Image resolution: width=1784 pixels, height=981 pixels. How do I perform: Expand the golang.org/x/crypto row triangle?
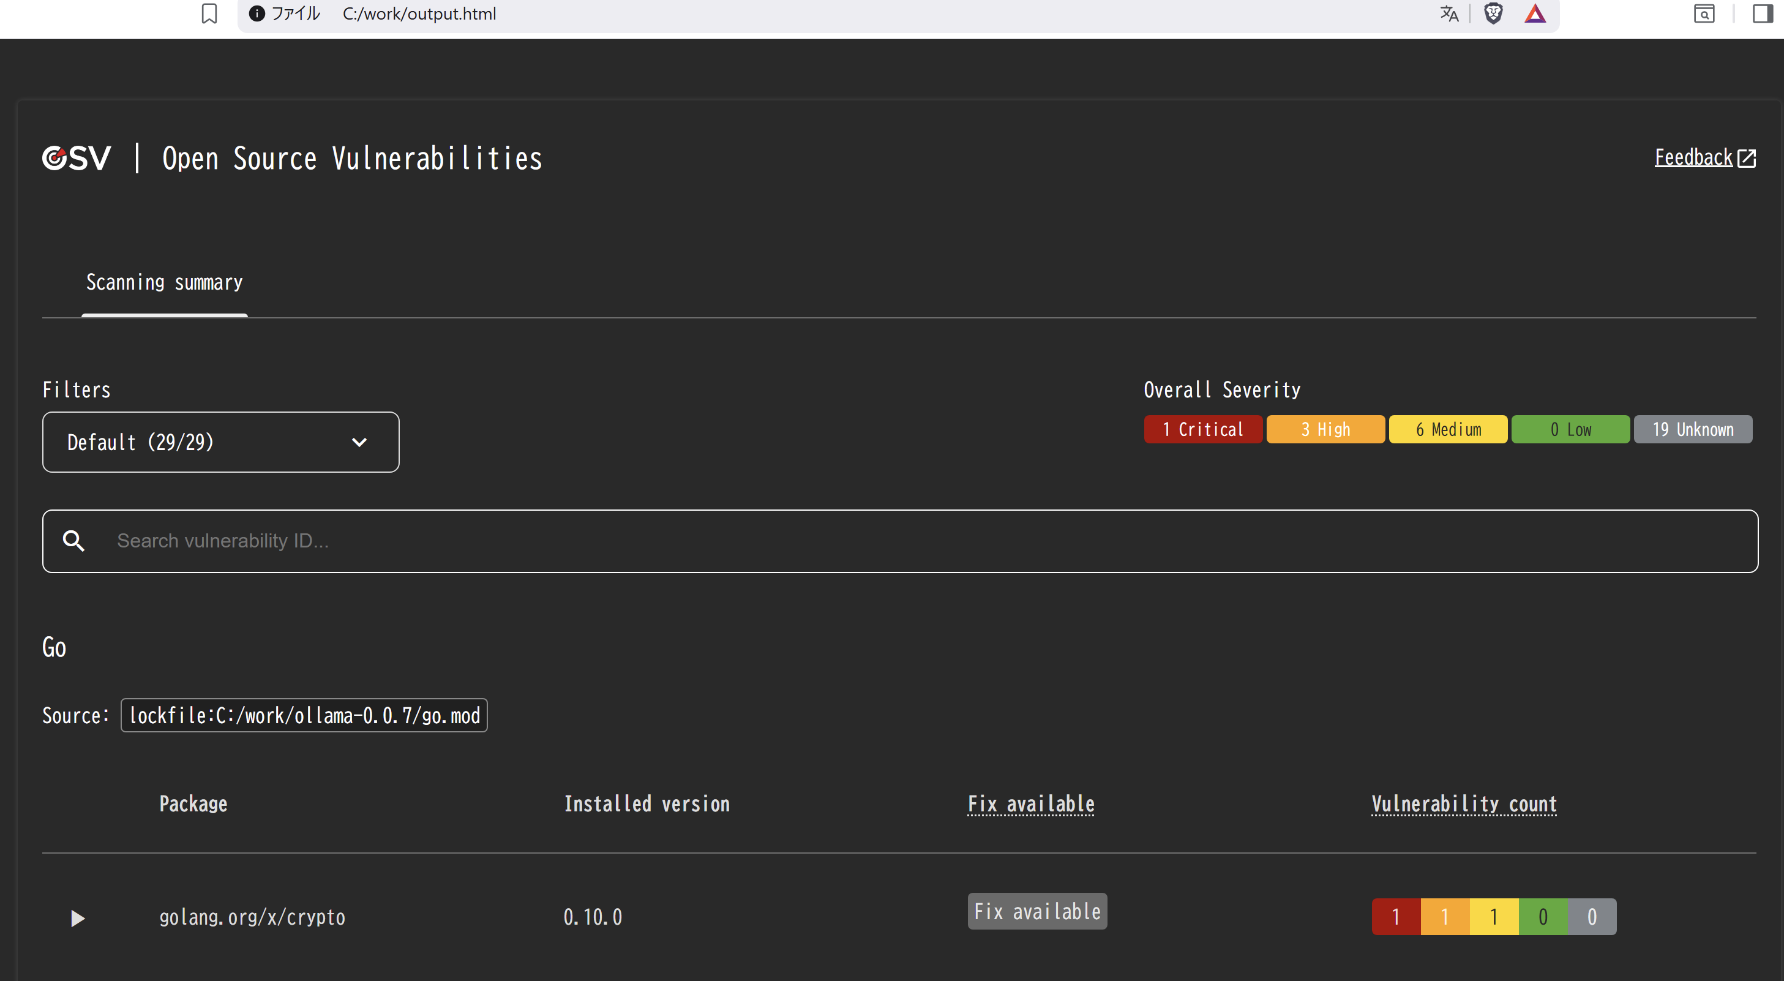point(78,919)
